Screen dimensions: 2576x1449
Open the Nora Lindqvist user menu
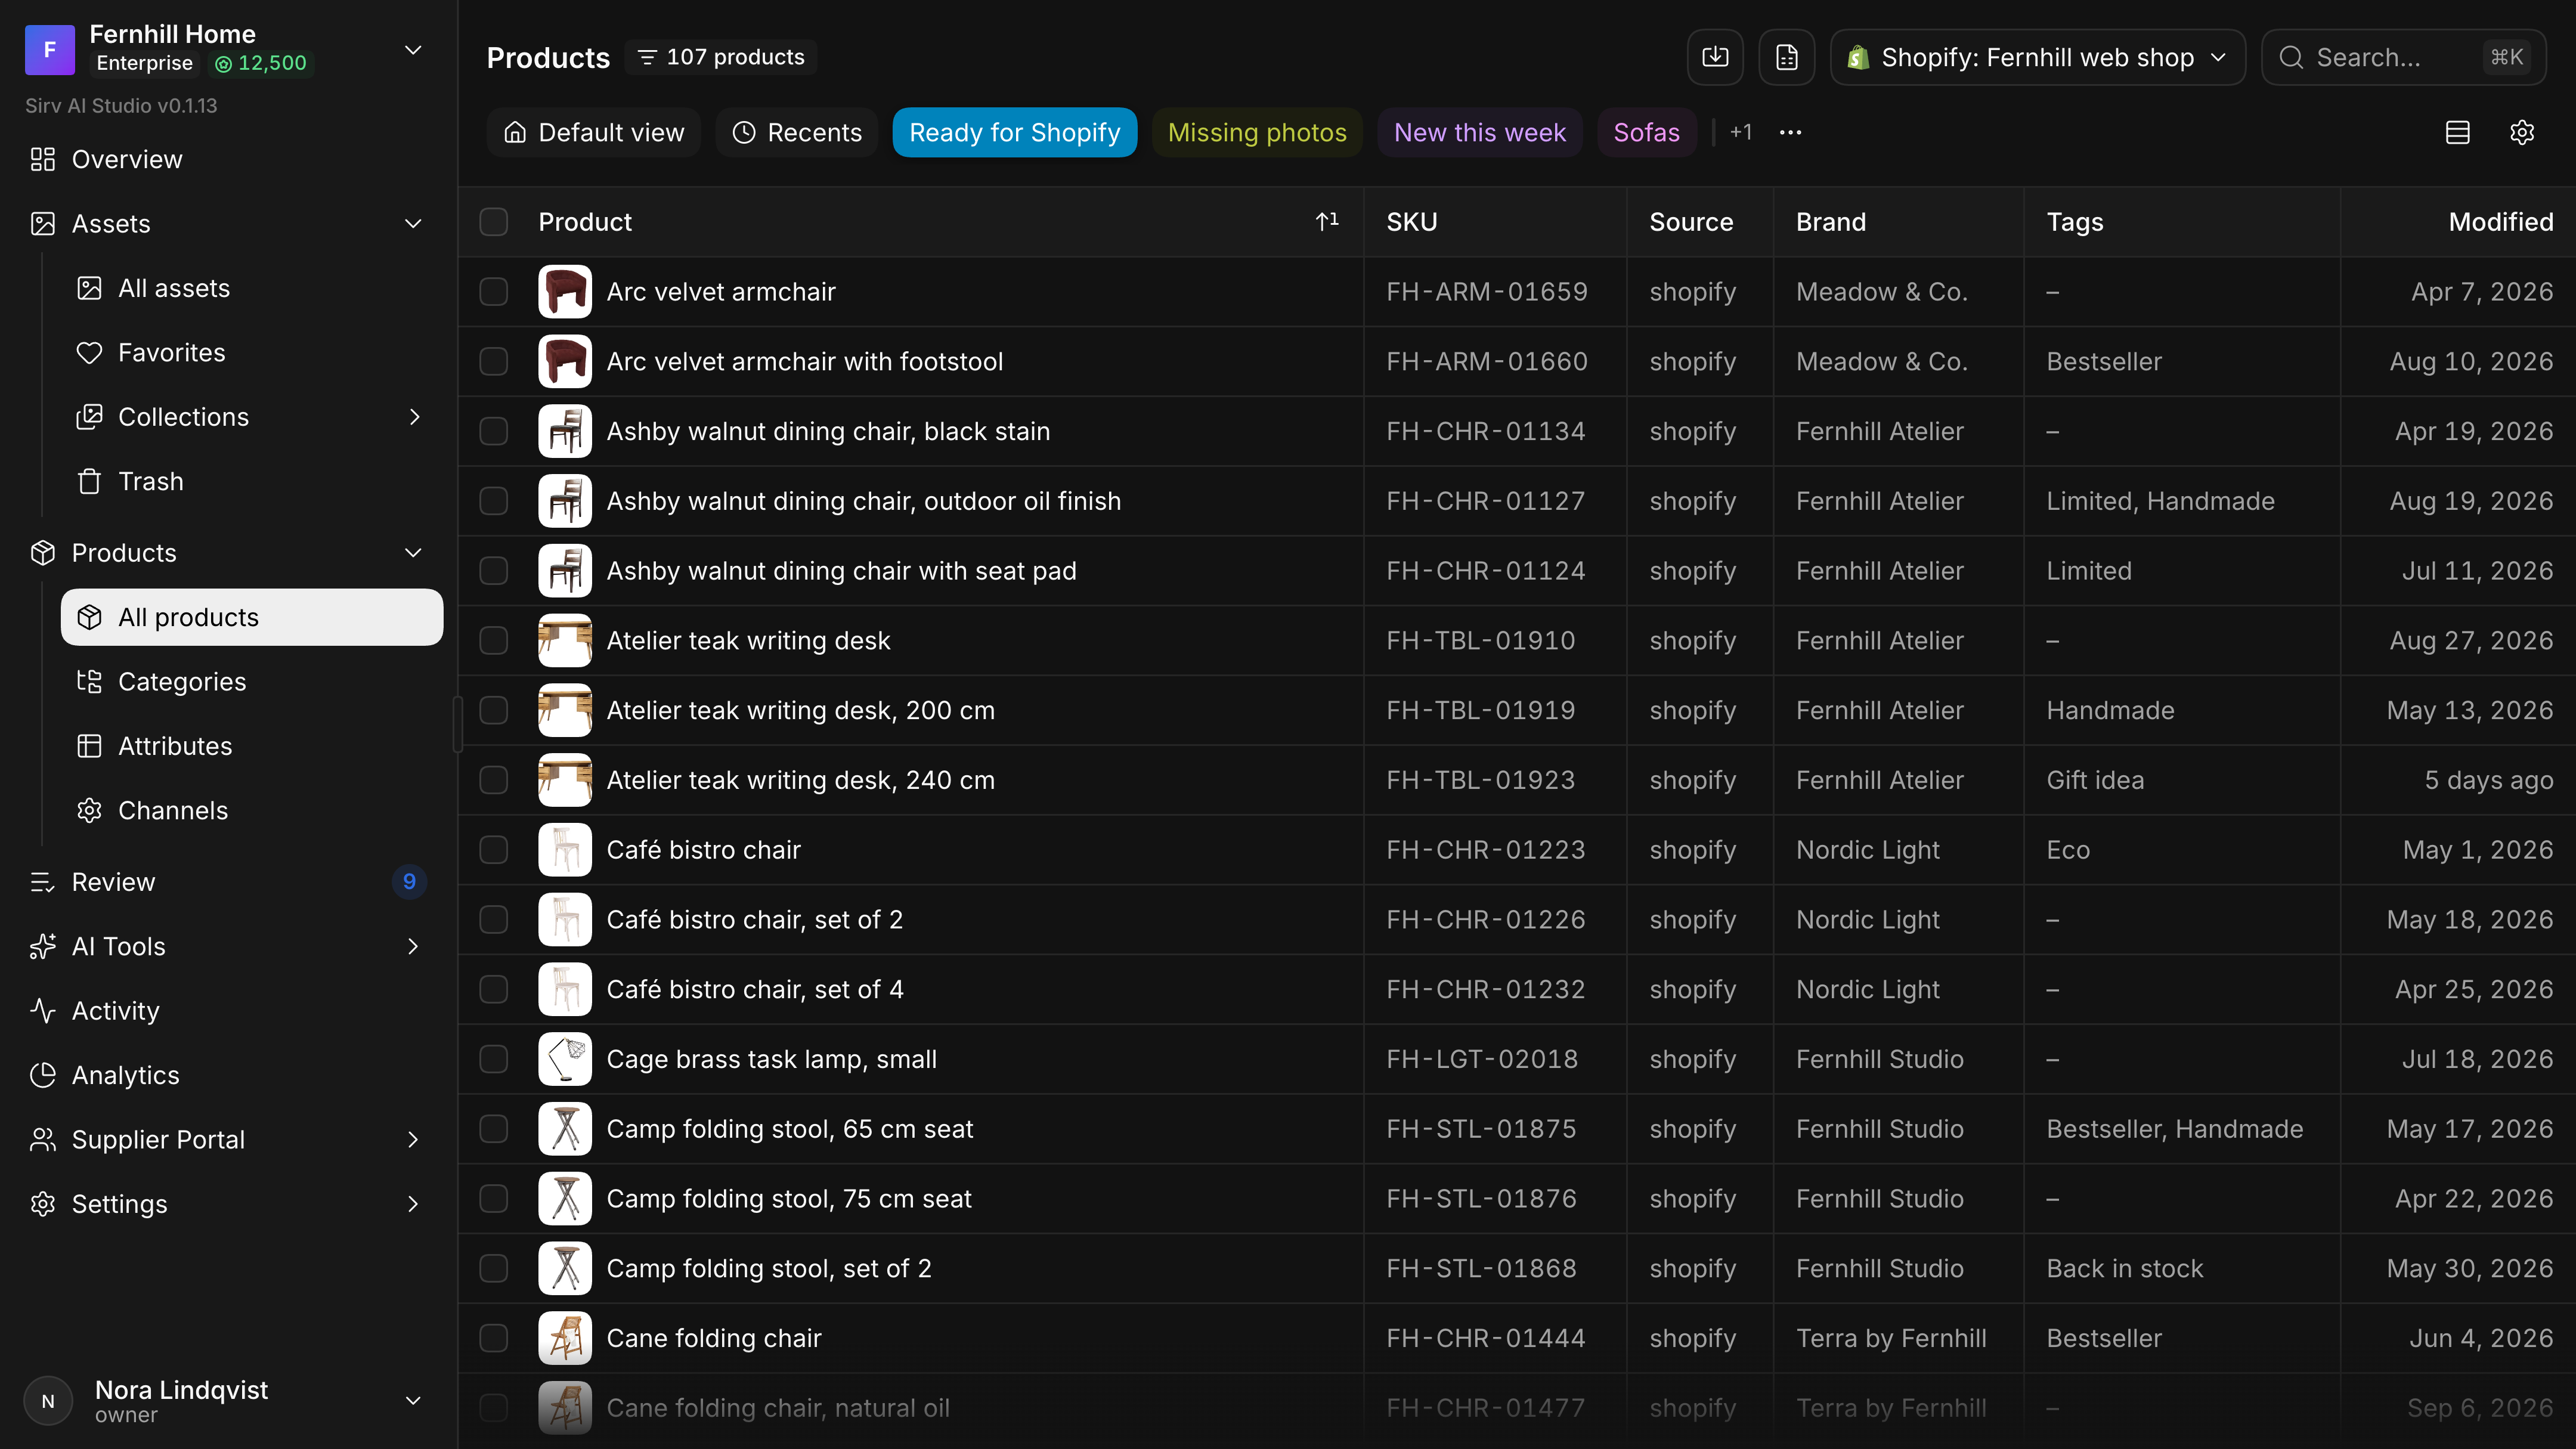pos(229,1401)
